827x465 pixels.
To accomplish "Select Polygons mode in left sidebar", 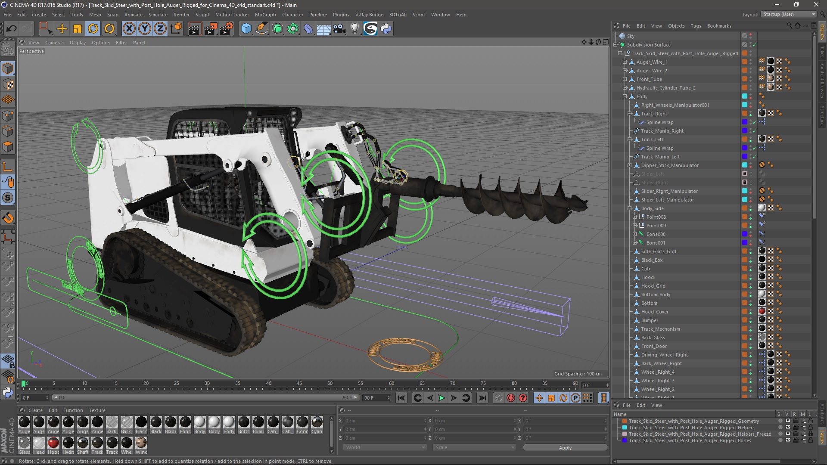I will [x=8, y=147].
